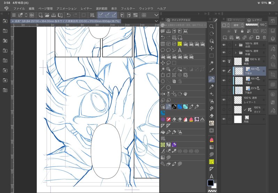Select the Eyedropper tool
The height and width of the screenshot is (193, 278).
coord(212,70)
